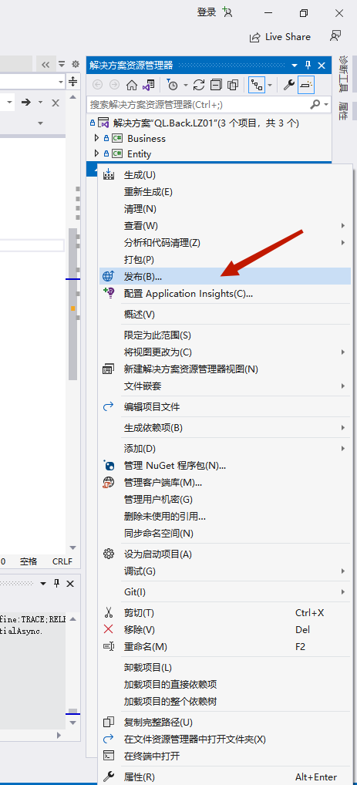Screen dimensions: 357x785
Task: Toggle pin on Solution Explorer panel
Action: pyautogui.click(x=308, y=65)
